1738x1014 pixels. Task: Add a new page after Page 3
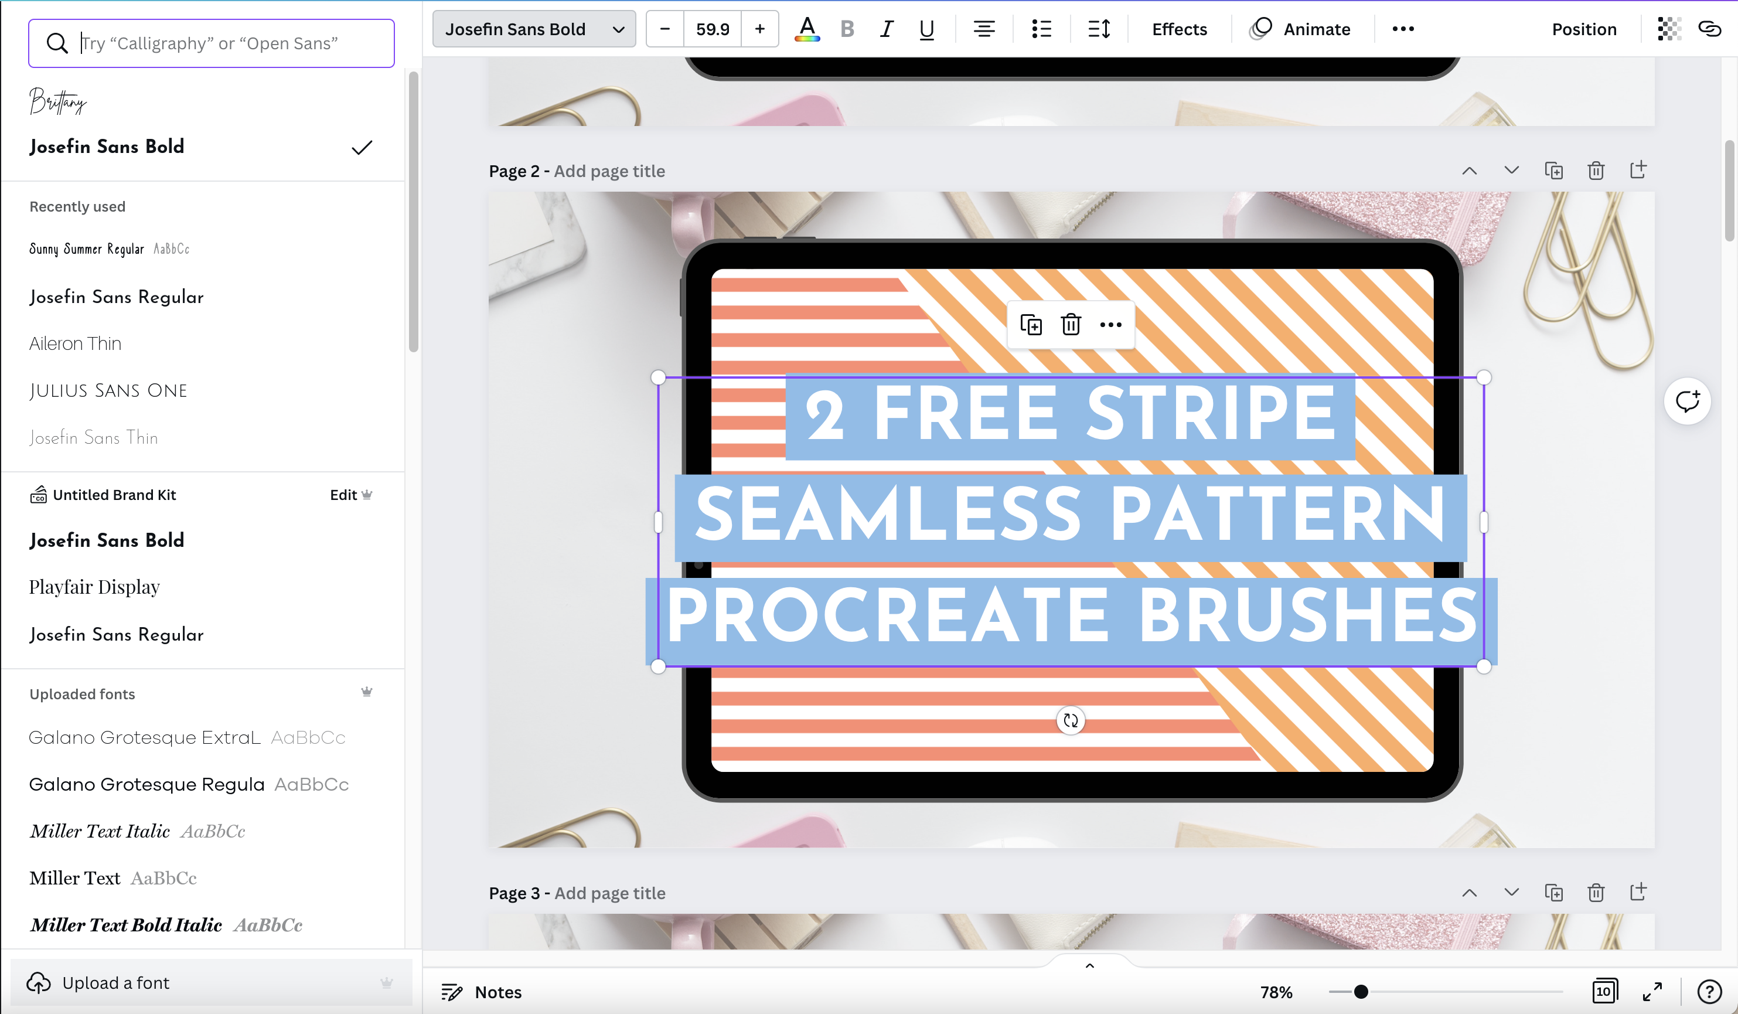tap(1638, 893)
